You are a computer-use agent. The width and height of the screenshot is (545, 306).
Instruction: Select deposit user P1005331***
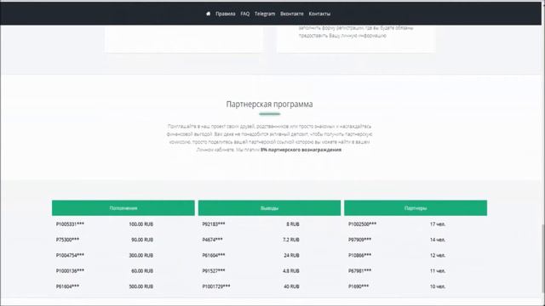pyautogui.click(x=70, y=224)
